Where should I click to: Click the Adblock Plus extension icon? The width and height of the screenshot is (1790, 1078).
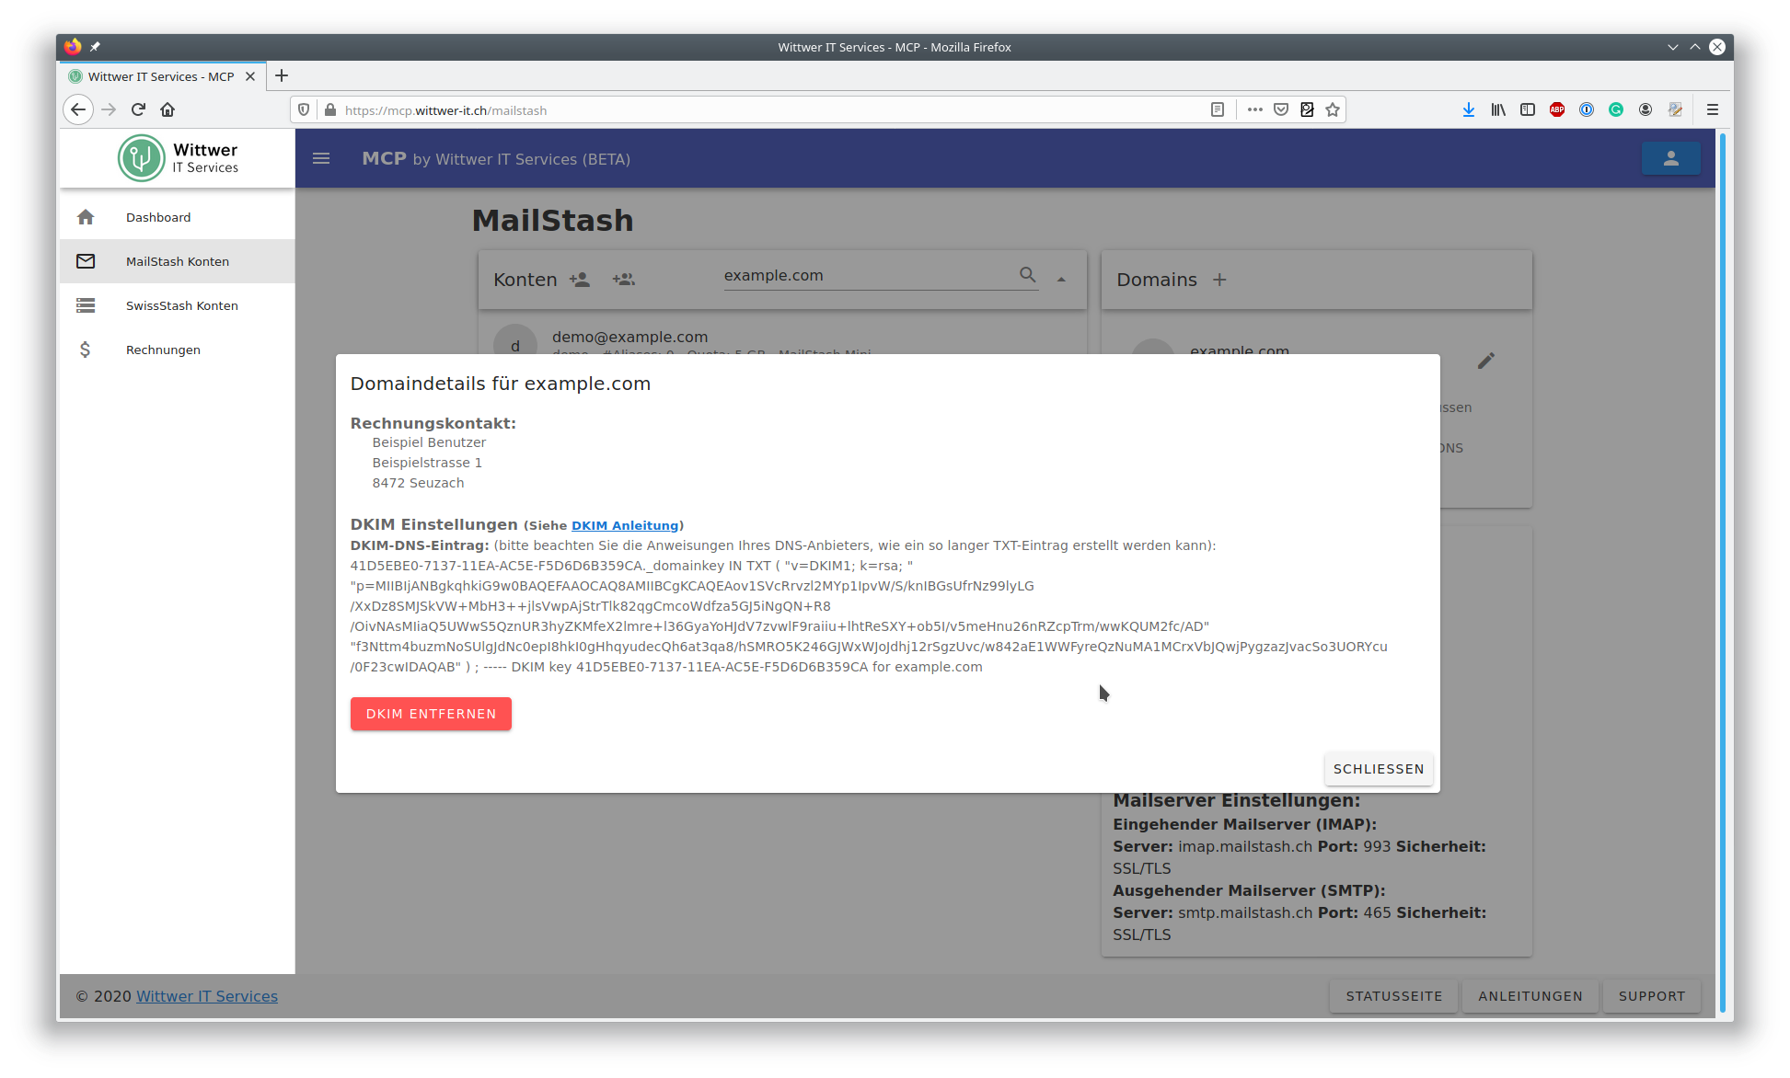click(x=1557, y=109)
